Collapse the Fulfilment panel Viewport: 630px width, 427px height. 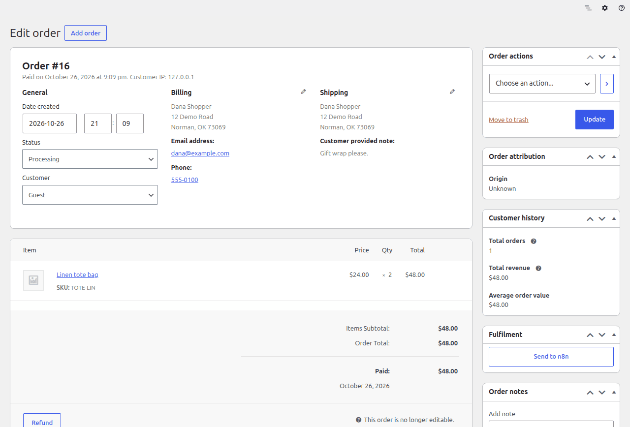pos(614,335)
